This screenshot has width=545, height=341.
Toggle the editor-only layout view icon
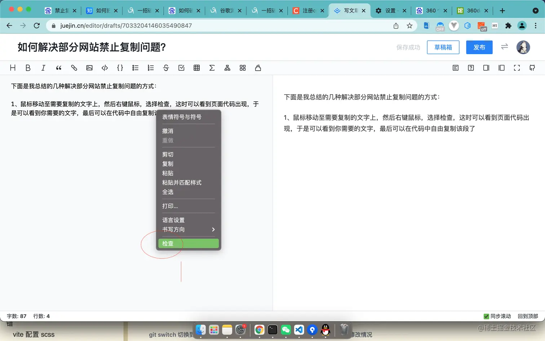[x=486, y=68]
